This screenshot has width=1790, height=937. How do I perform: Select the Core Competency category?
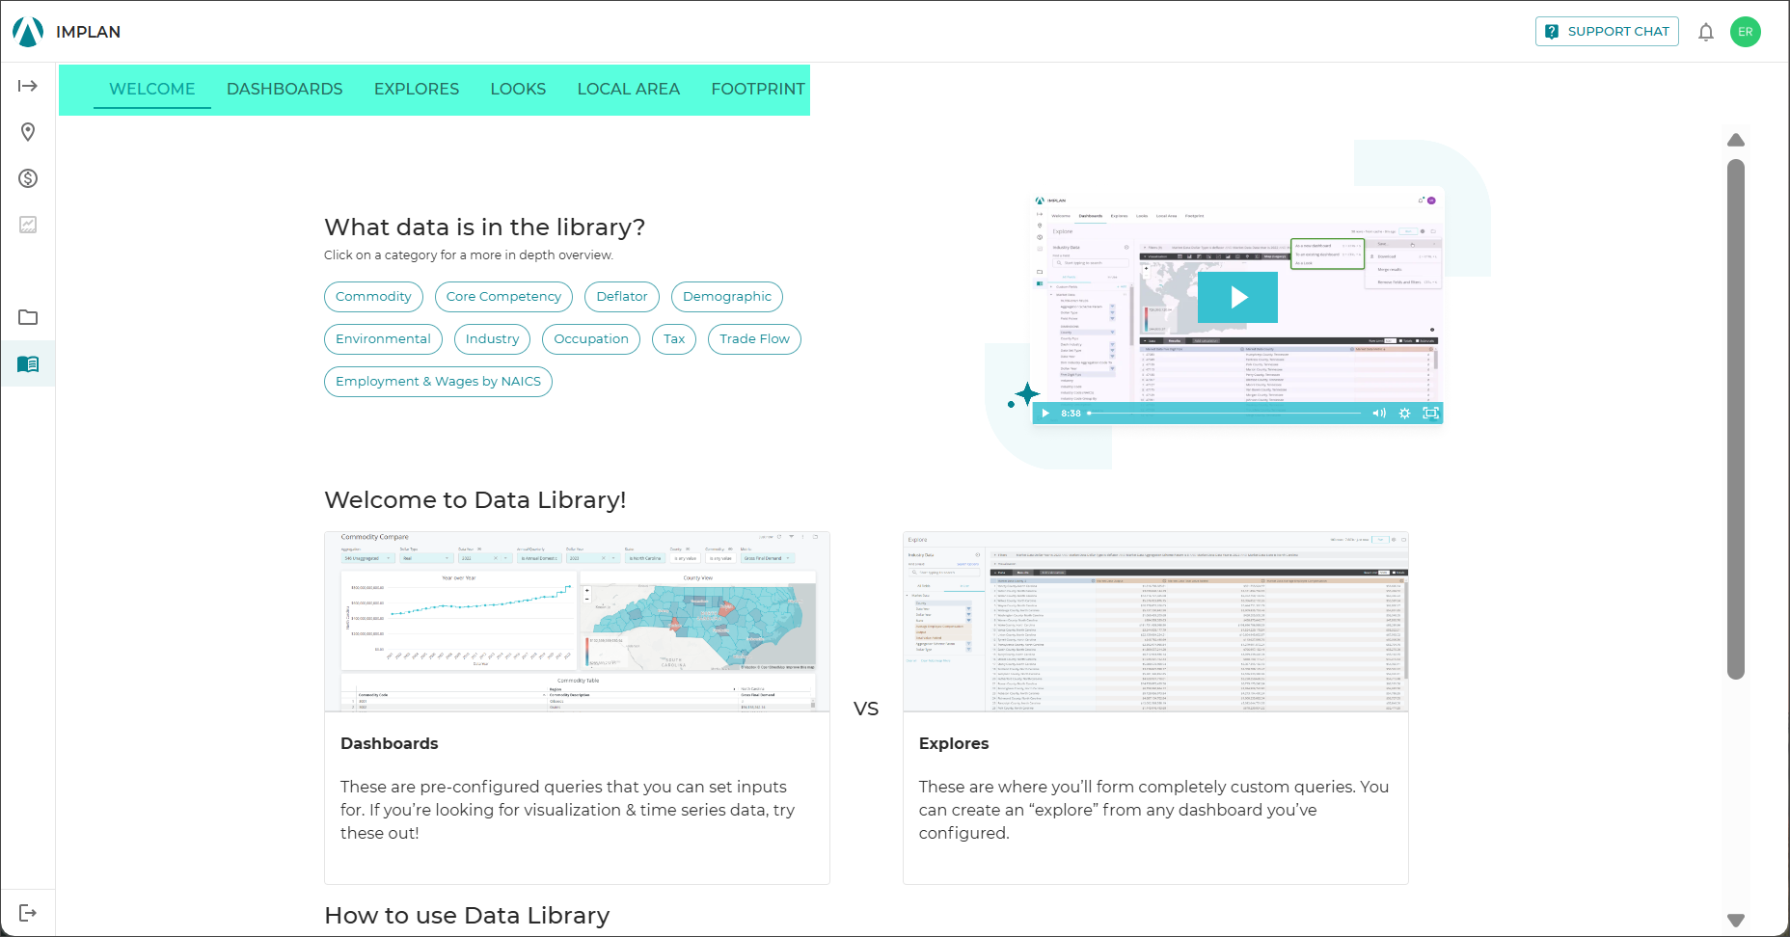coord(503,297)
